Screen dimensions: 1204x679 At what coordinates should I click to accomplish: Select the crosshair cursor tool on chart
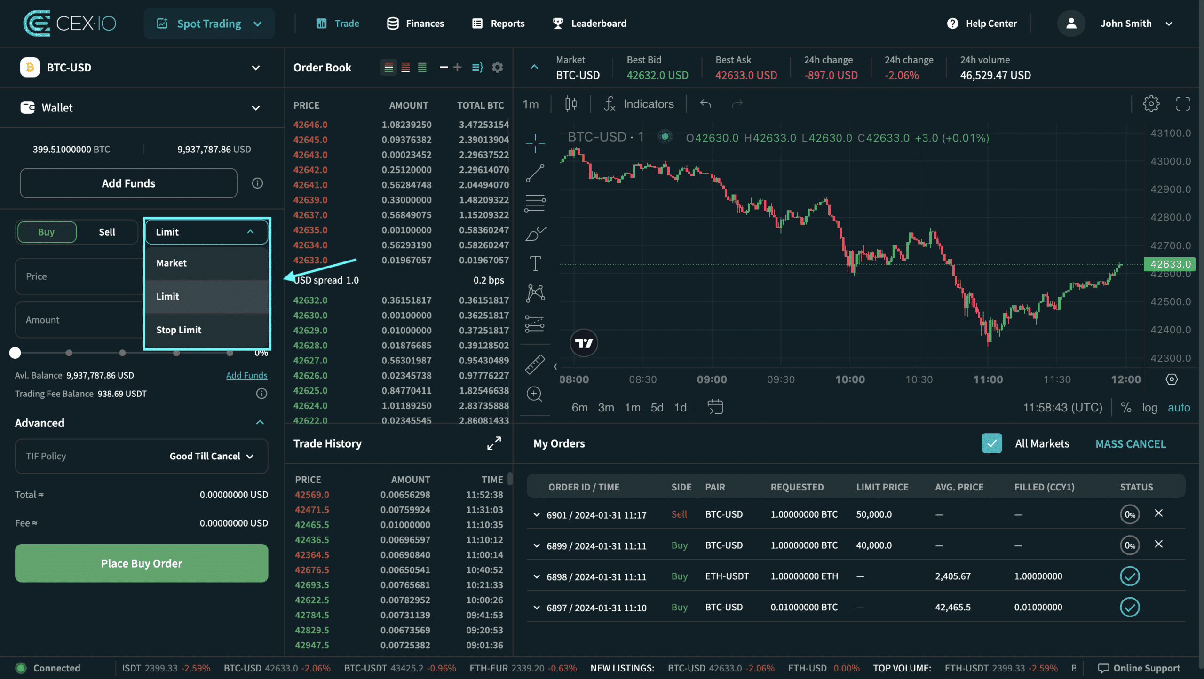(535, 143)
